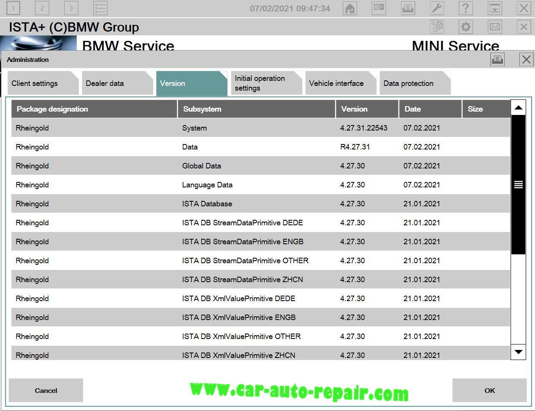Click the scrollbar up arrow
The image size is (535, 411).
pyautogui.click(x=518, y=108)
